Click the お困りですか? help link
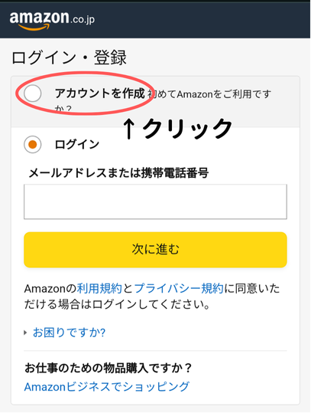The image size is (311, 413). [69, 333]
